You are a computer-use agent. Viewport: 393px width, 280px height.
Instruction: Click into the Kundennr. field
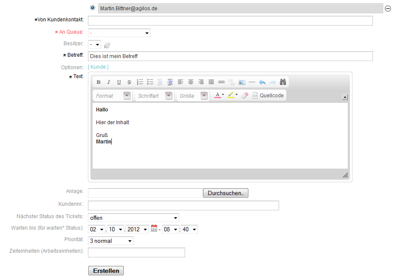point(183,206)
